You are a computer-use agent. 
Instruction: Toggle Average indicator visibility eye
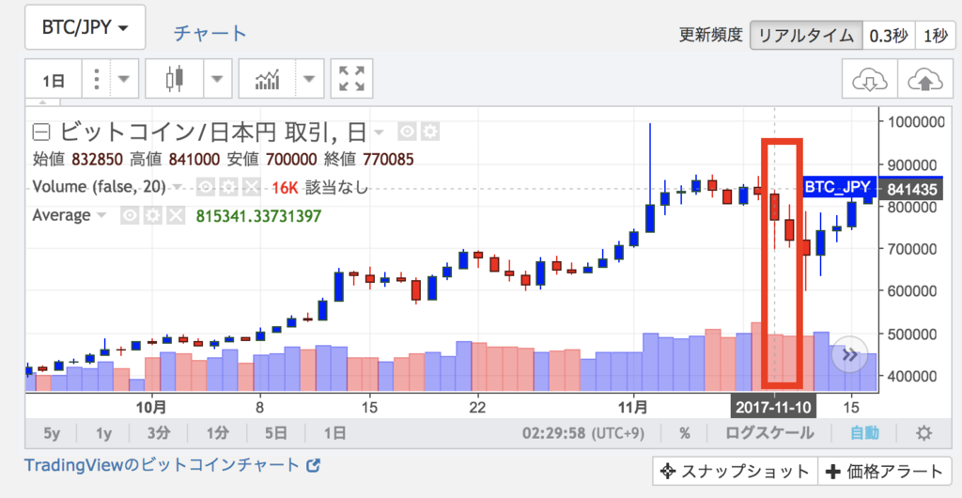click(130, 215)
